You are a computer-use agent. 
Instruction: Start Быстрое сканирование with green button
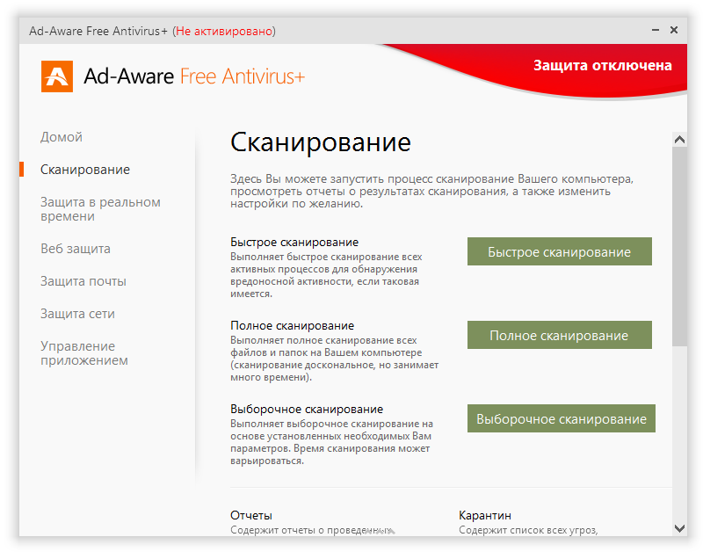click(x=560, y=251)
